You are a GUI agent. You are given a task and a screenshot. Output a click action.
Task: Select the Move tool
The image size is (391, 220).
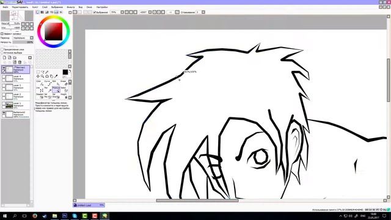pos(38,76)
